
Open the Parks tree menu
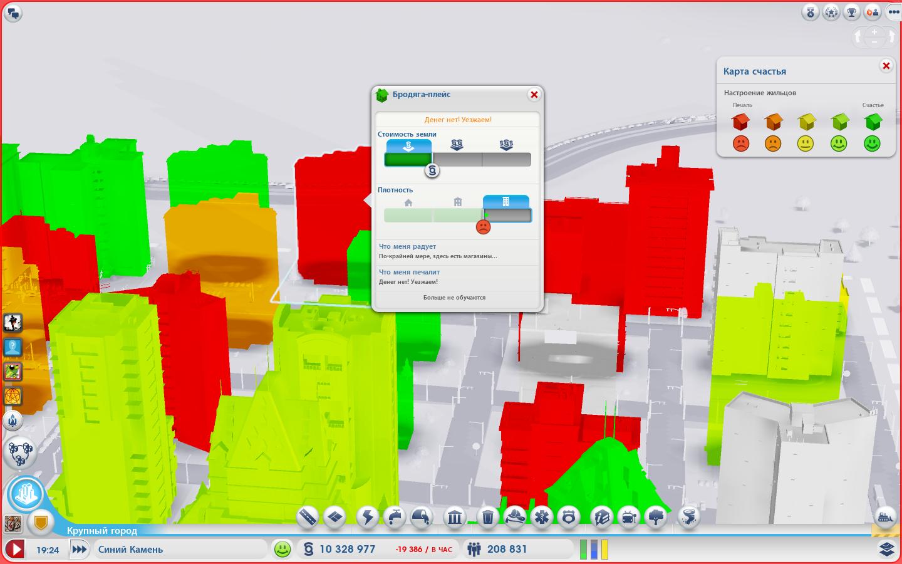click(656, 518)
